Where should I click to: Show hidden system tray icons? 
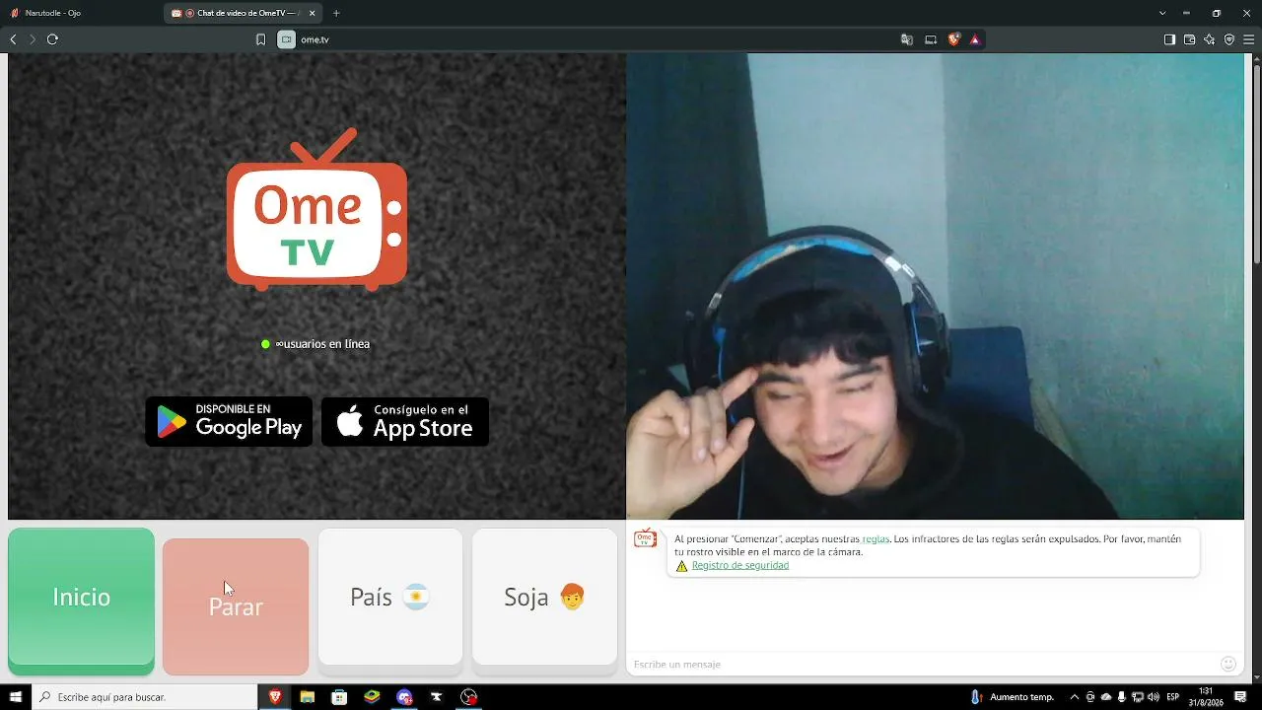pos(1075,697)
